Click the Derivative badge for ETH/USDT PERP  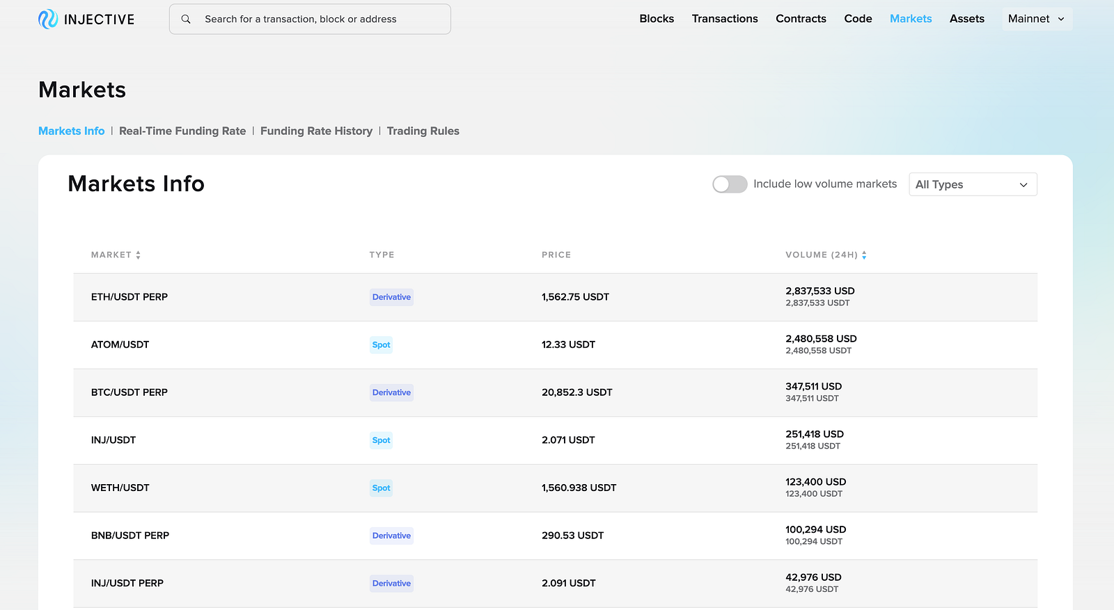391,297
